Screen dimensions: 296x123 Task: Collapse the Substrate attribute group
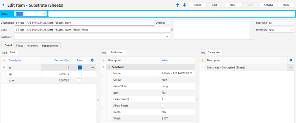click(109, 67)
